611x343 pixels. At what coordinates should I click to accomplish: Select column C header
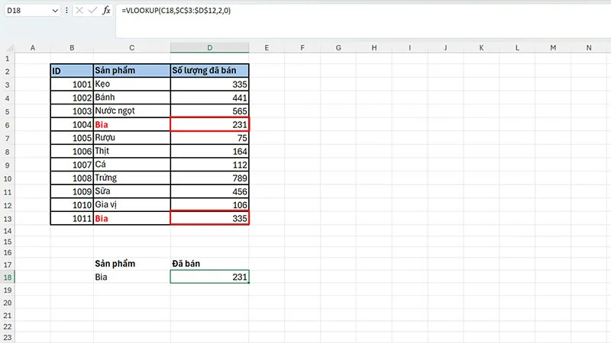pyautogui.click(x=131, y=48)
